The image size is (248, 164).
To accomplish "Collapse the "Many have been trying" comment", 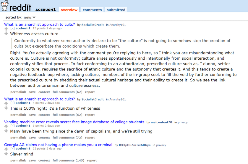I will point(12,126).
